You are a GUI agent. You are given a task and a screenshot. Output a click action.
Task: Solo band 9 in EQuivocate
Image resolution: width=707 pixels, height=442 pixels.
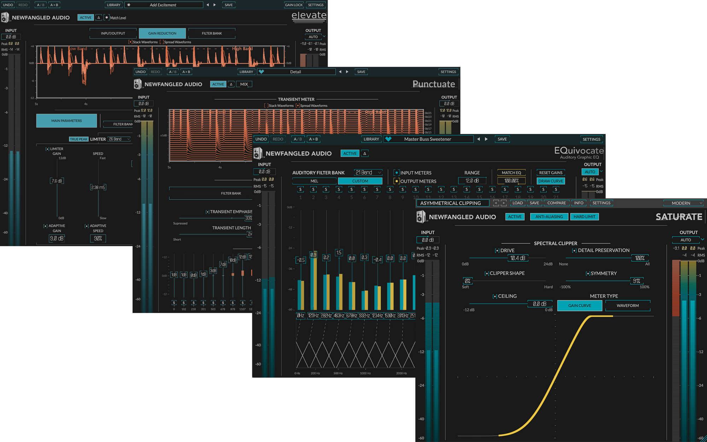[x=403, y=190]
